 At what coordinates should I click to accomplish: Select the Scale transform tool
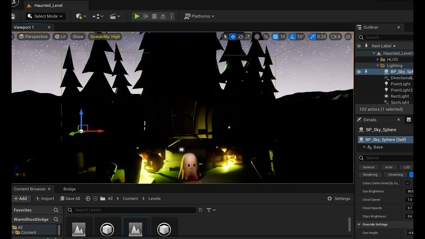(x=248, y=37)
